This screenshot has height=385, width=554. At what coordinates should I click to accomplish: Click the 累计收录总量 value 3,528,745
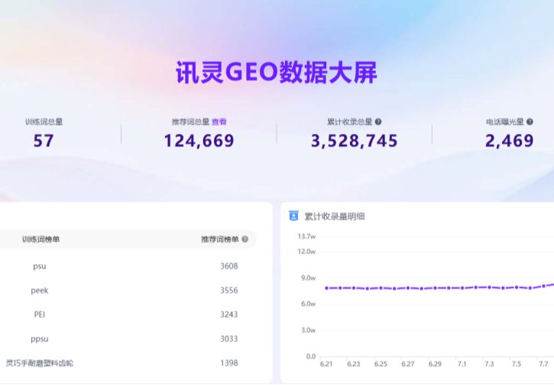pyautogui.click(x=354, y=141)
